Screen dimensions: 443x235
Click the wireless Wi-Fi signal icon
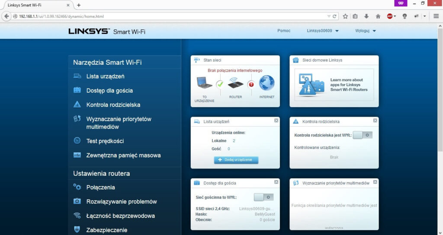(77, 215)
